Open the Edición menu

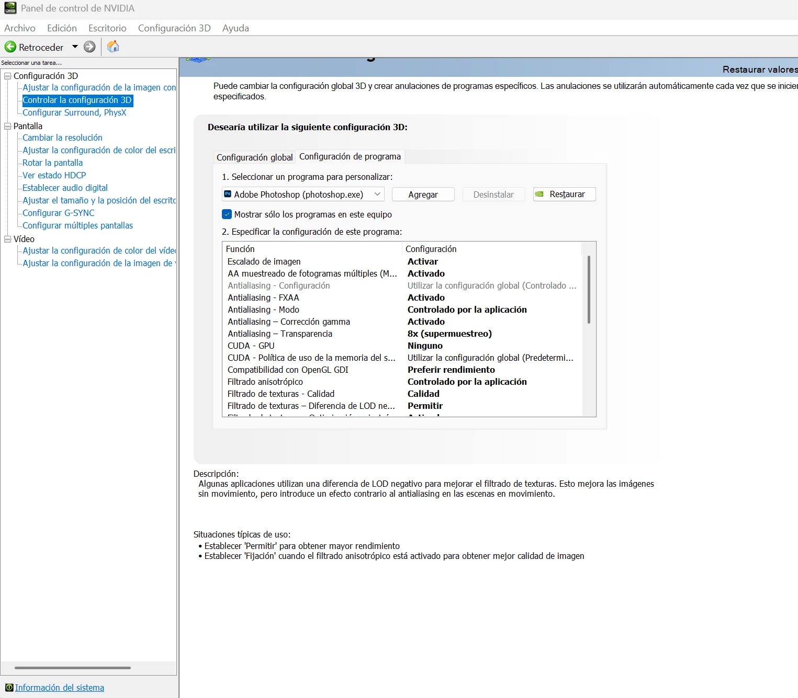62,28
